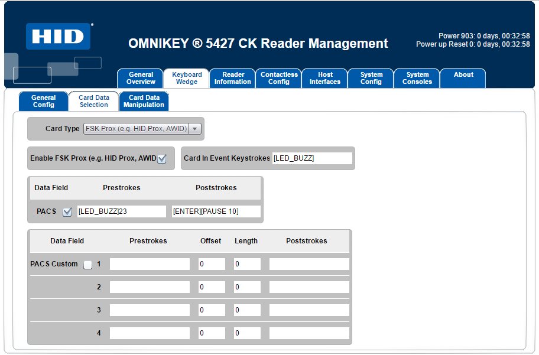Switch to the General Config sub-tab
The height and width of the screenshot is (355, 539).
point(44,102)
